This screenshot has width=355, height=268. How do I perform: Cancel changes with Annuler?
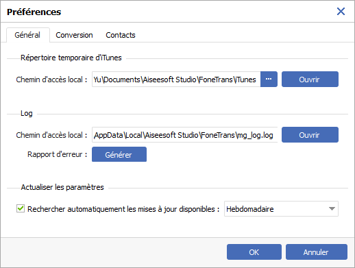tap(317, 252)
